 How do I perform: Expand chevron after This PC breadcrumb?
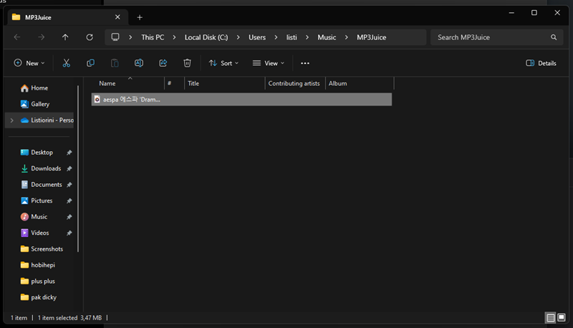[x=174, y=37]
